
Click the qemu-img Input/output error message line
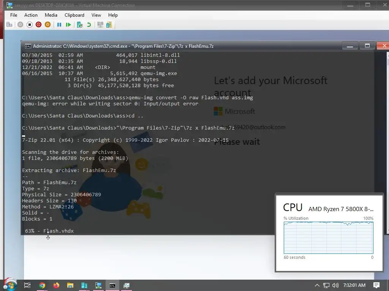[110, 104]
